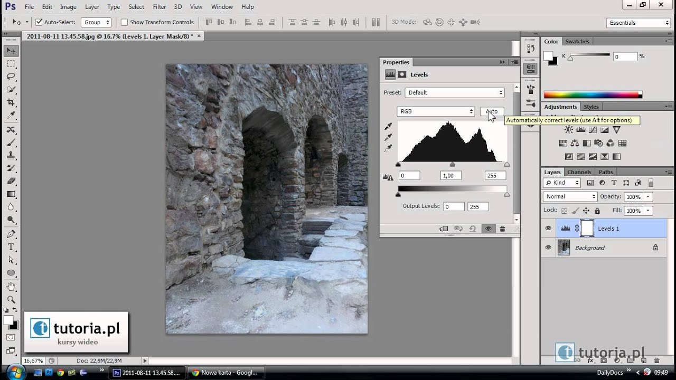Select the Path Selection tool
This screenshot has width=676, height=380.
click(11, 260)
